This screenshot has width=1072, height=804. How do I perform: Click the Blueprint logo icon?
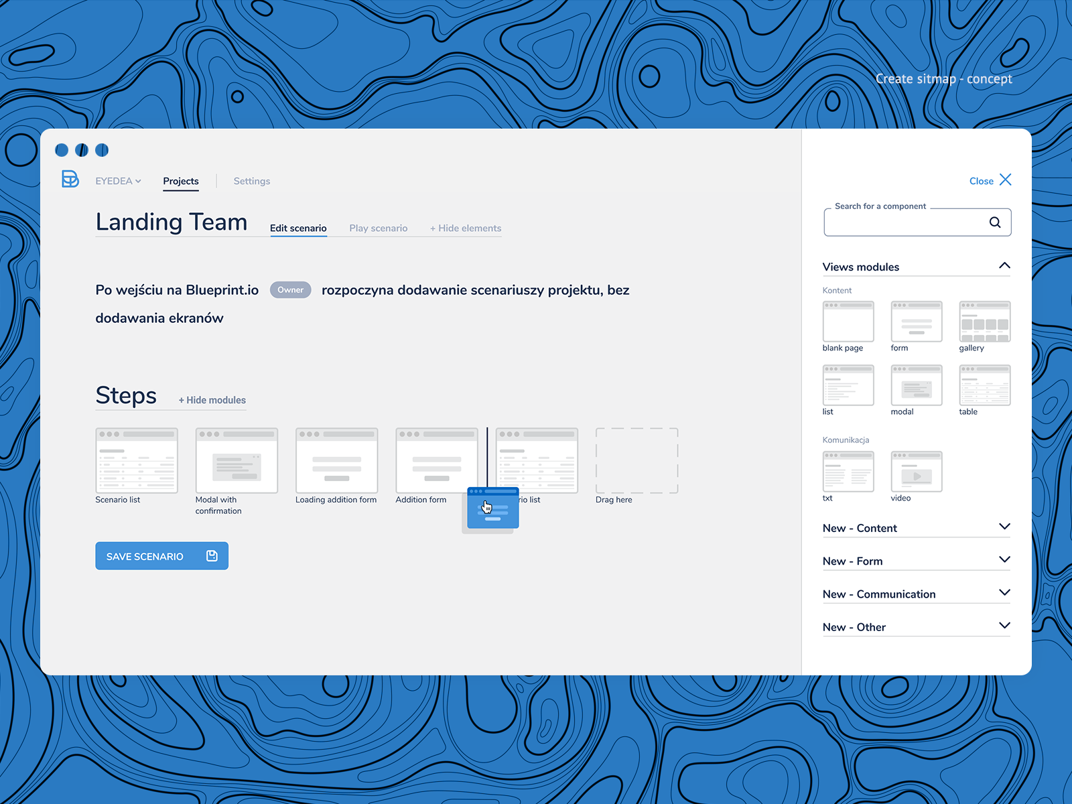point(70,180)
